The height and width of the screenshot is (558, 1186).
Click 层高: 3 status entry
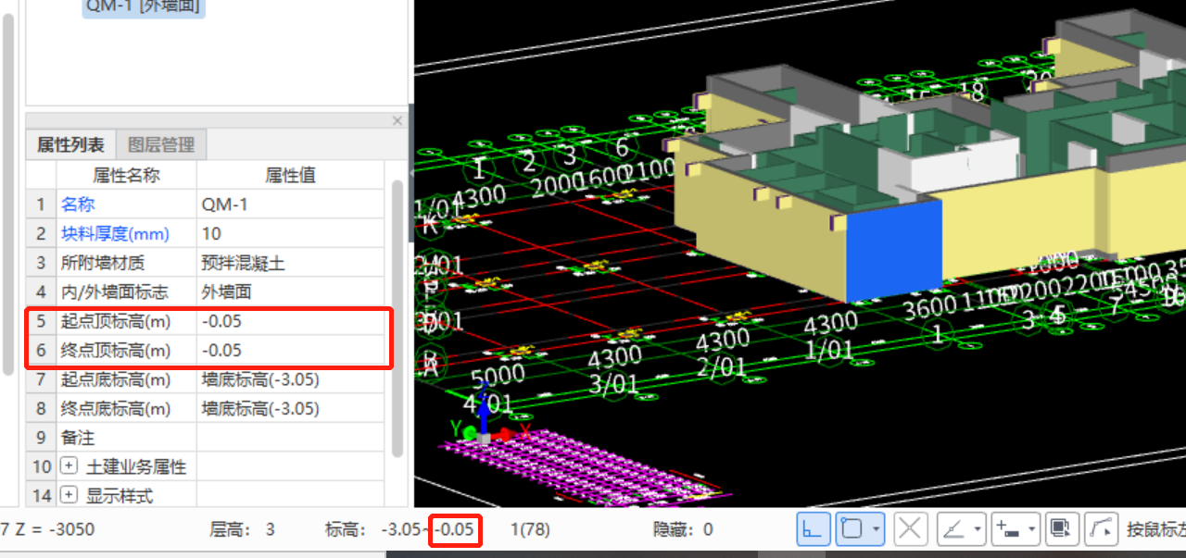tap(243, 530)
